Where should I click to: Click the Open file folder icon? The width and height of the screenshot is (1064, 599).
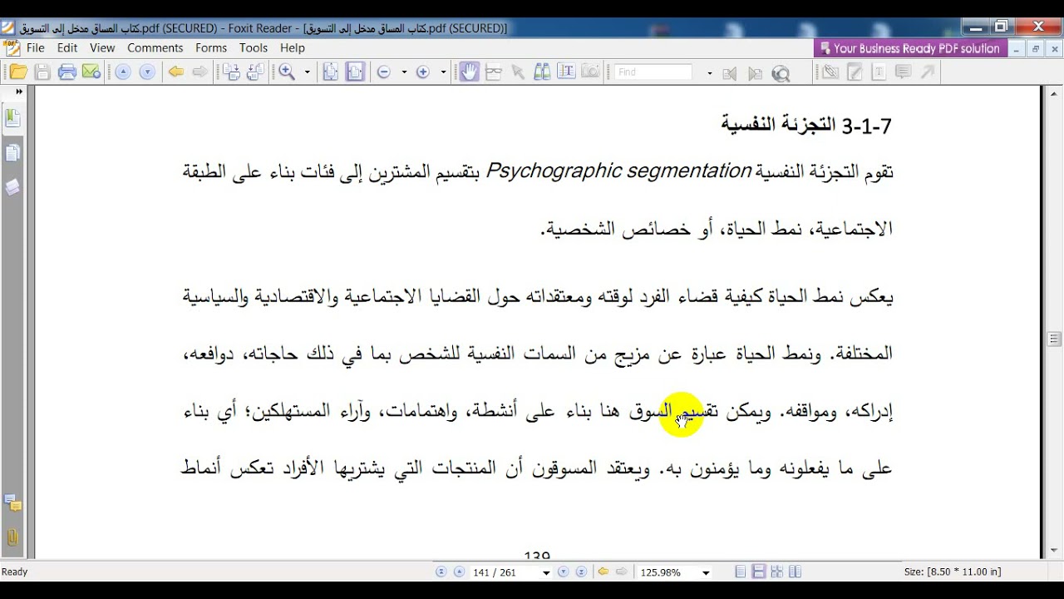coord(18,72)
